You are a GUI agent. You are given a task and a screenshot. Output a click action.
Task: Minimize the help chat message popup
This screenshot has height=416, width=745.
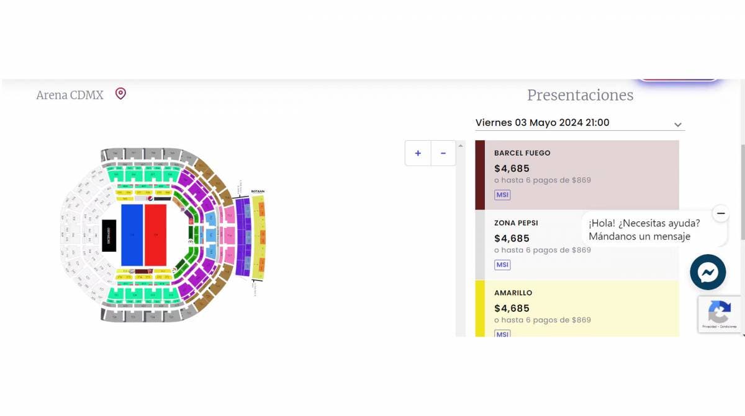[720, 213]
